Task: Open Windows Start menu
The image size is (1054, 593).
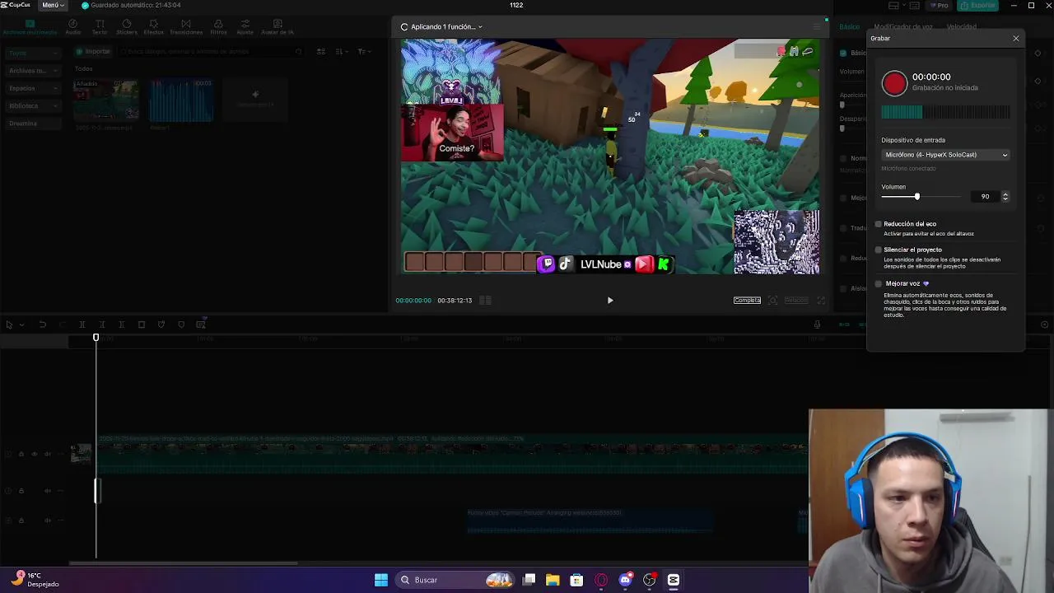Action: (381, 580)
